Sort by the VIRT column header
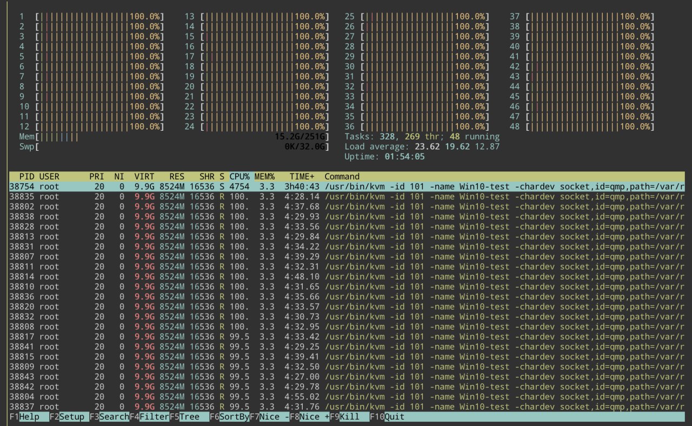 (x=144, y=176)
